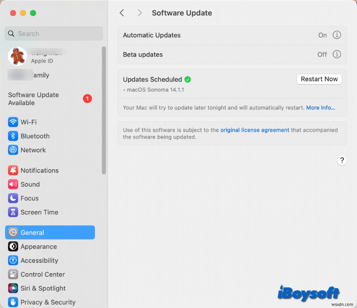The image size is (357, 308).
Task: Click the Software Update page title
Action: (x=182, y=13)
